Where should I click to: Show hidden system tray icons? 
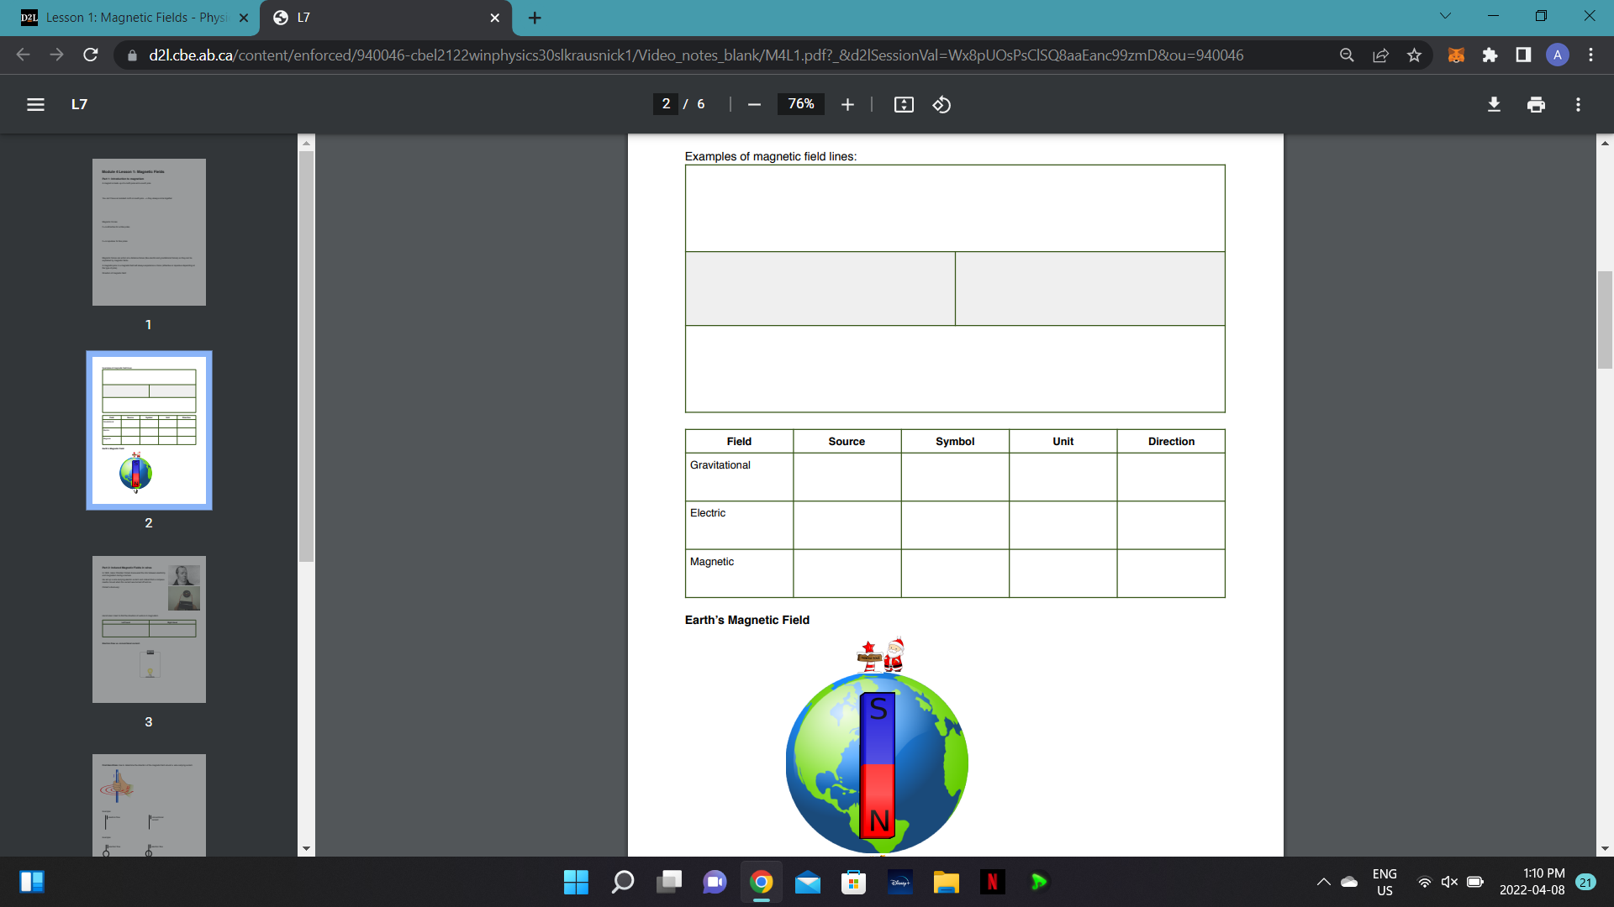pyautogui.click(x=1323, y=882)
